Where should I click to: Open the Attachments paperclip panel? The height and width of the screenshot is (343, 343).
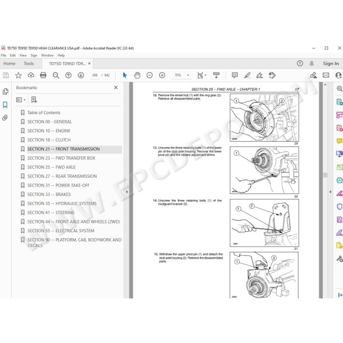pyautogui.click(x=5, y=118)
